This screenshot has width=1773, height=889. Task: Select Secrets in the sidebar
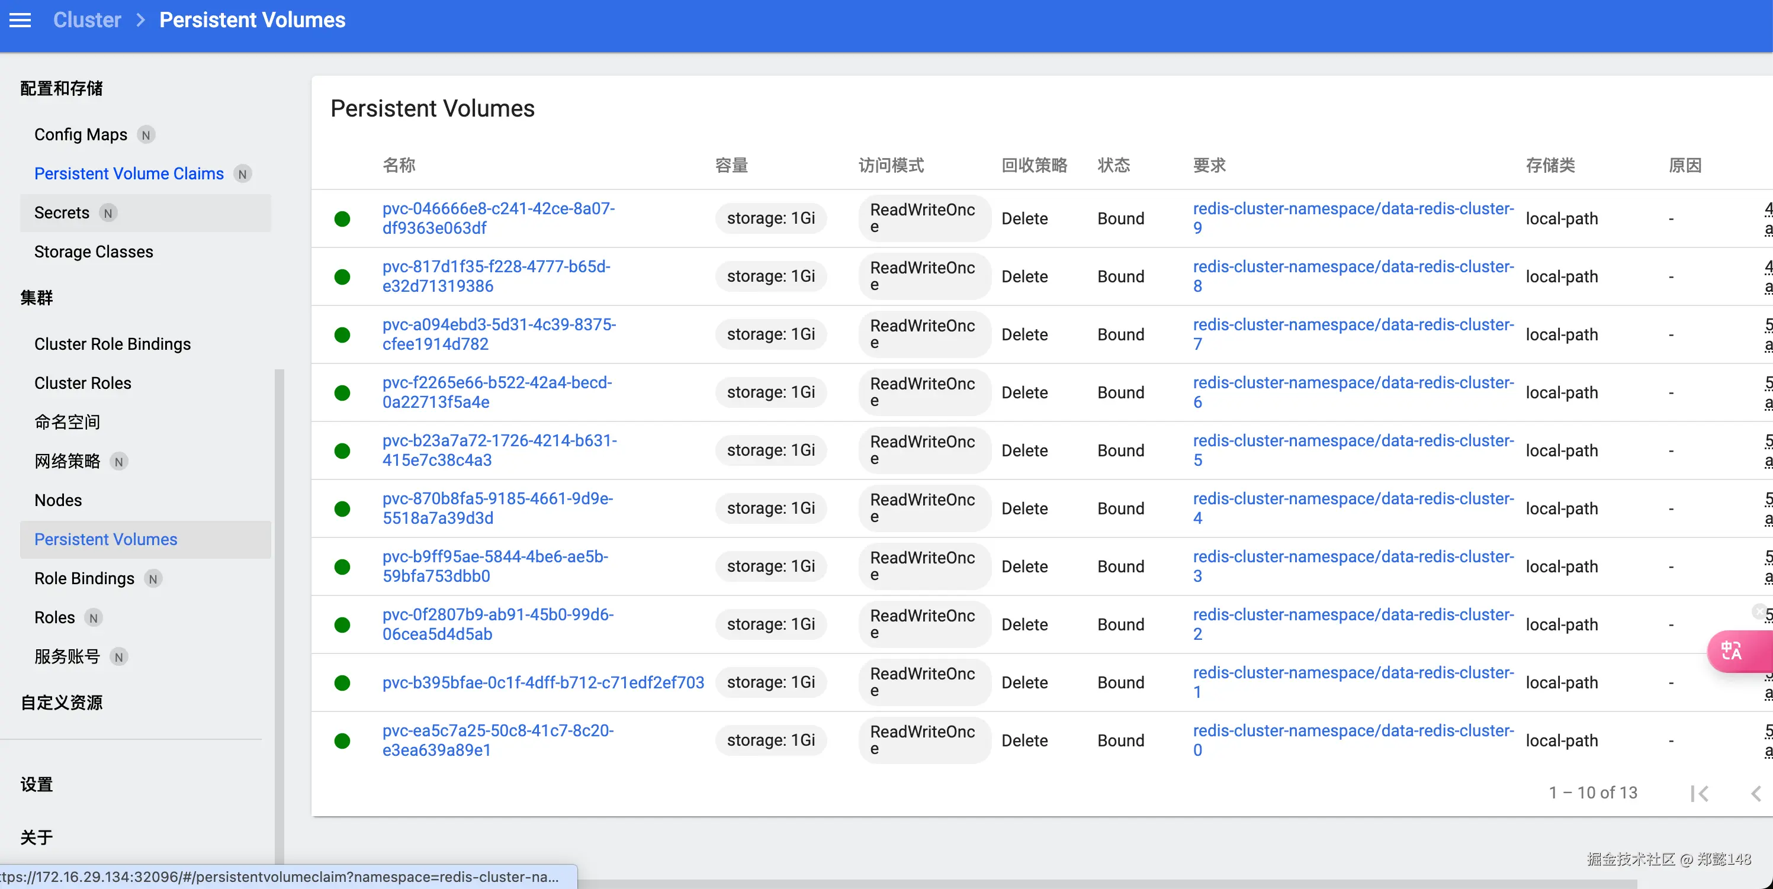[x=62, y=212]
